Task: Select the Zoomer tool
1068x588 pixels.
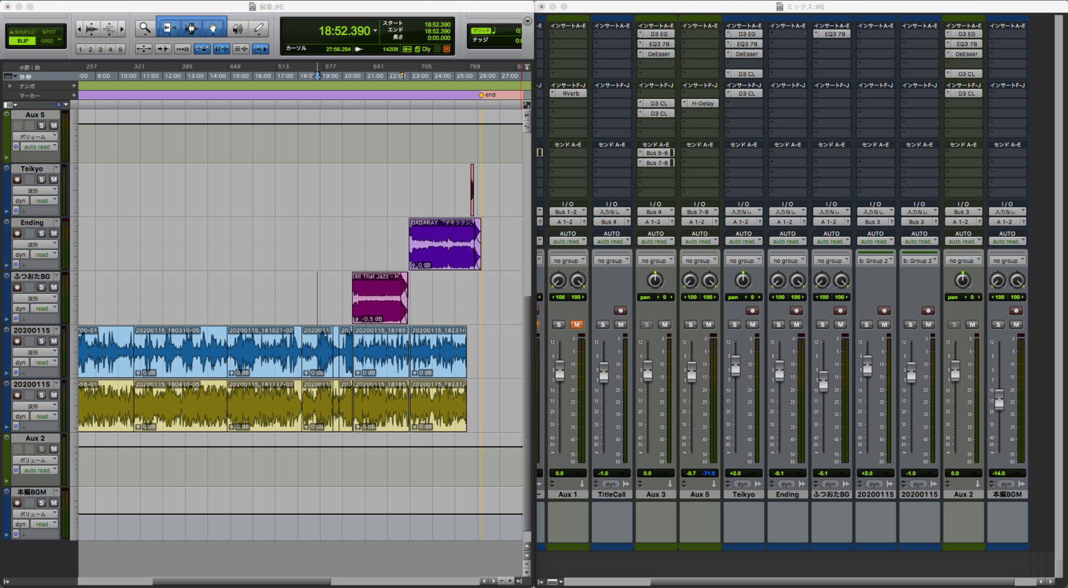Action: [x=145, y=28]
